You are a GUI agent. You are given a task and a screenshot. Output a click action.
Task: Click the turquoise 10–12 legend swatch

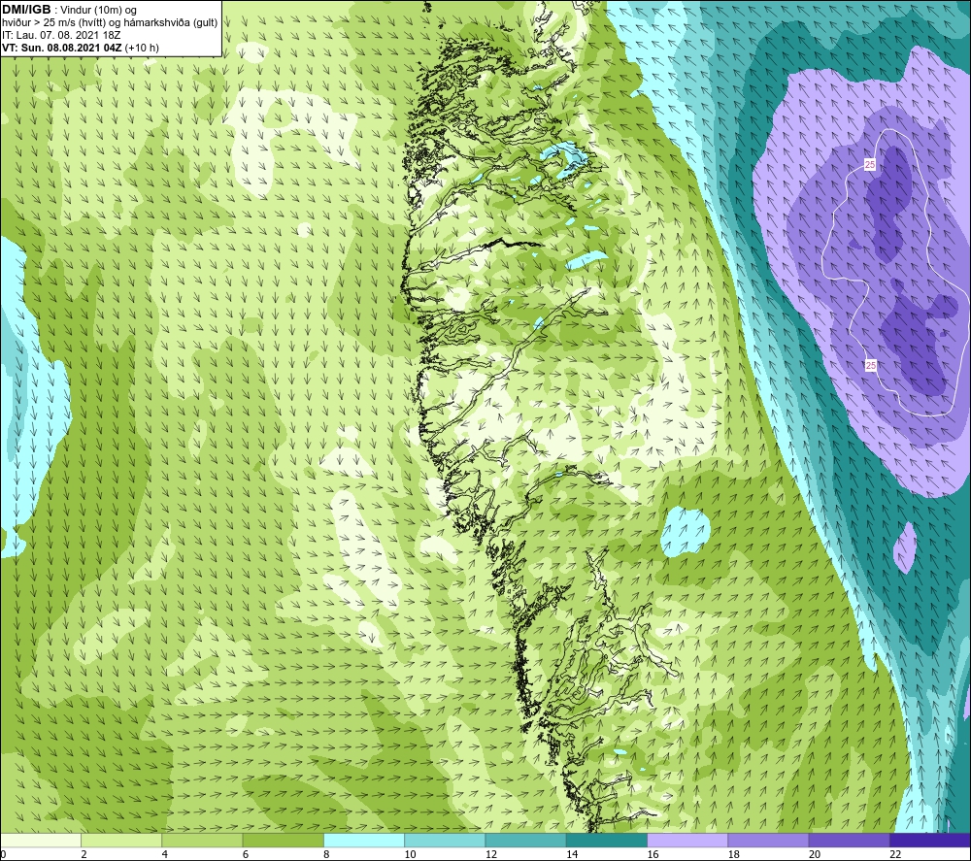click(x=445, y=840)
